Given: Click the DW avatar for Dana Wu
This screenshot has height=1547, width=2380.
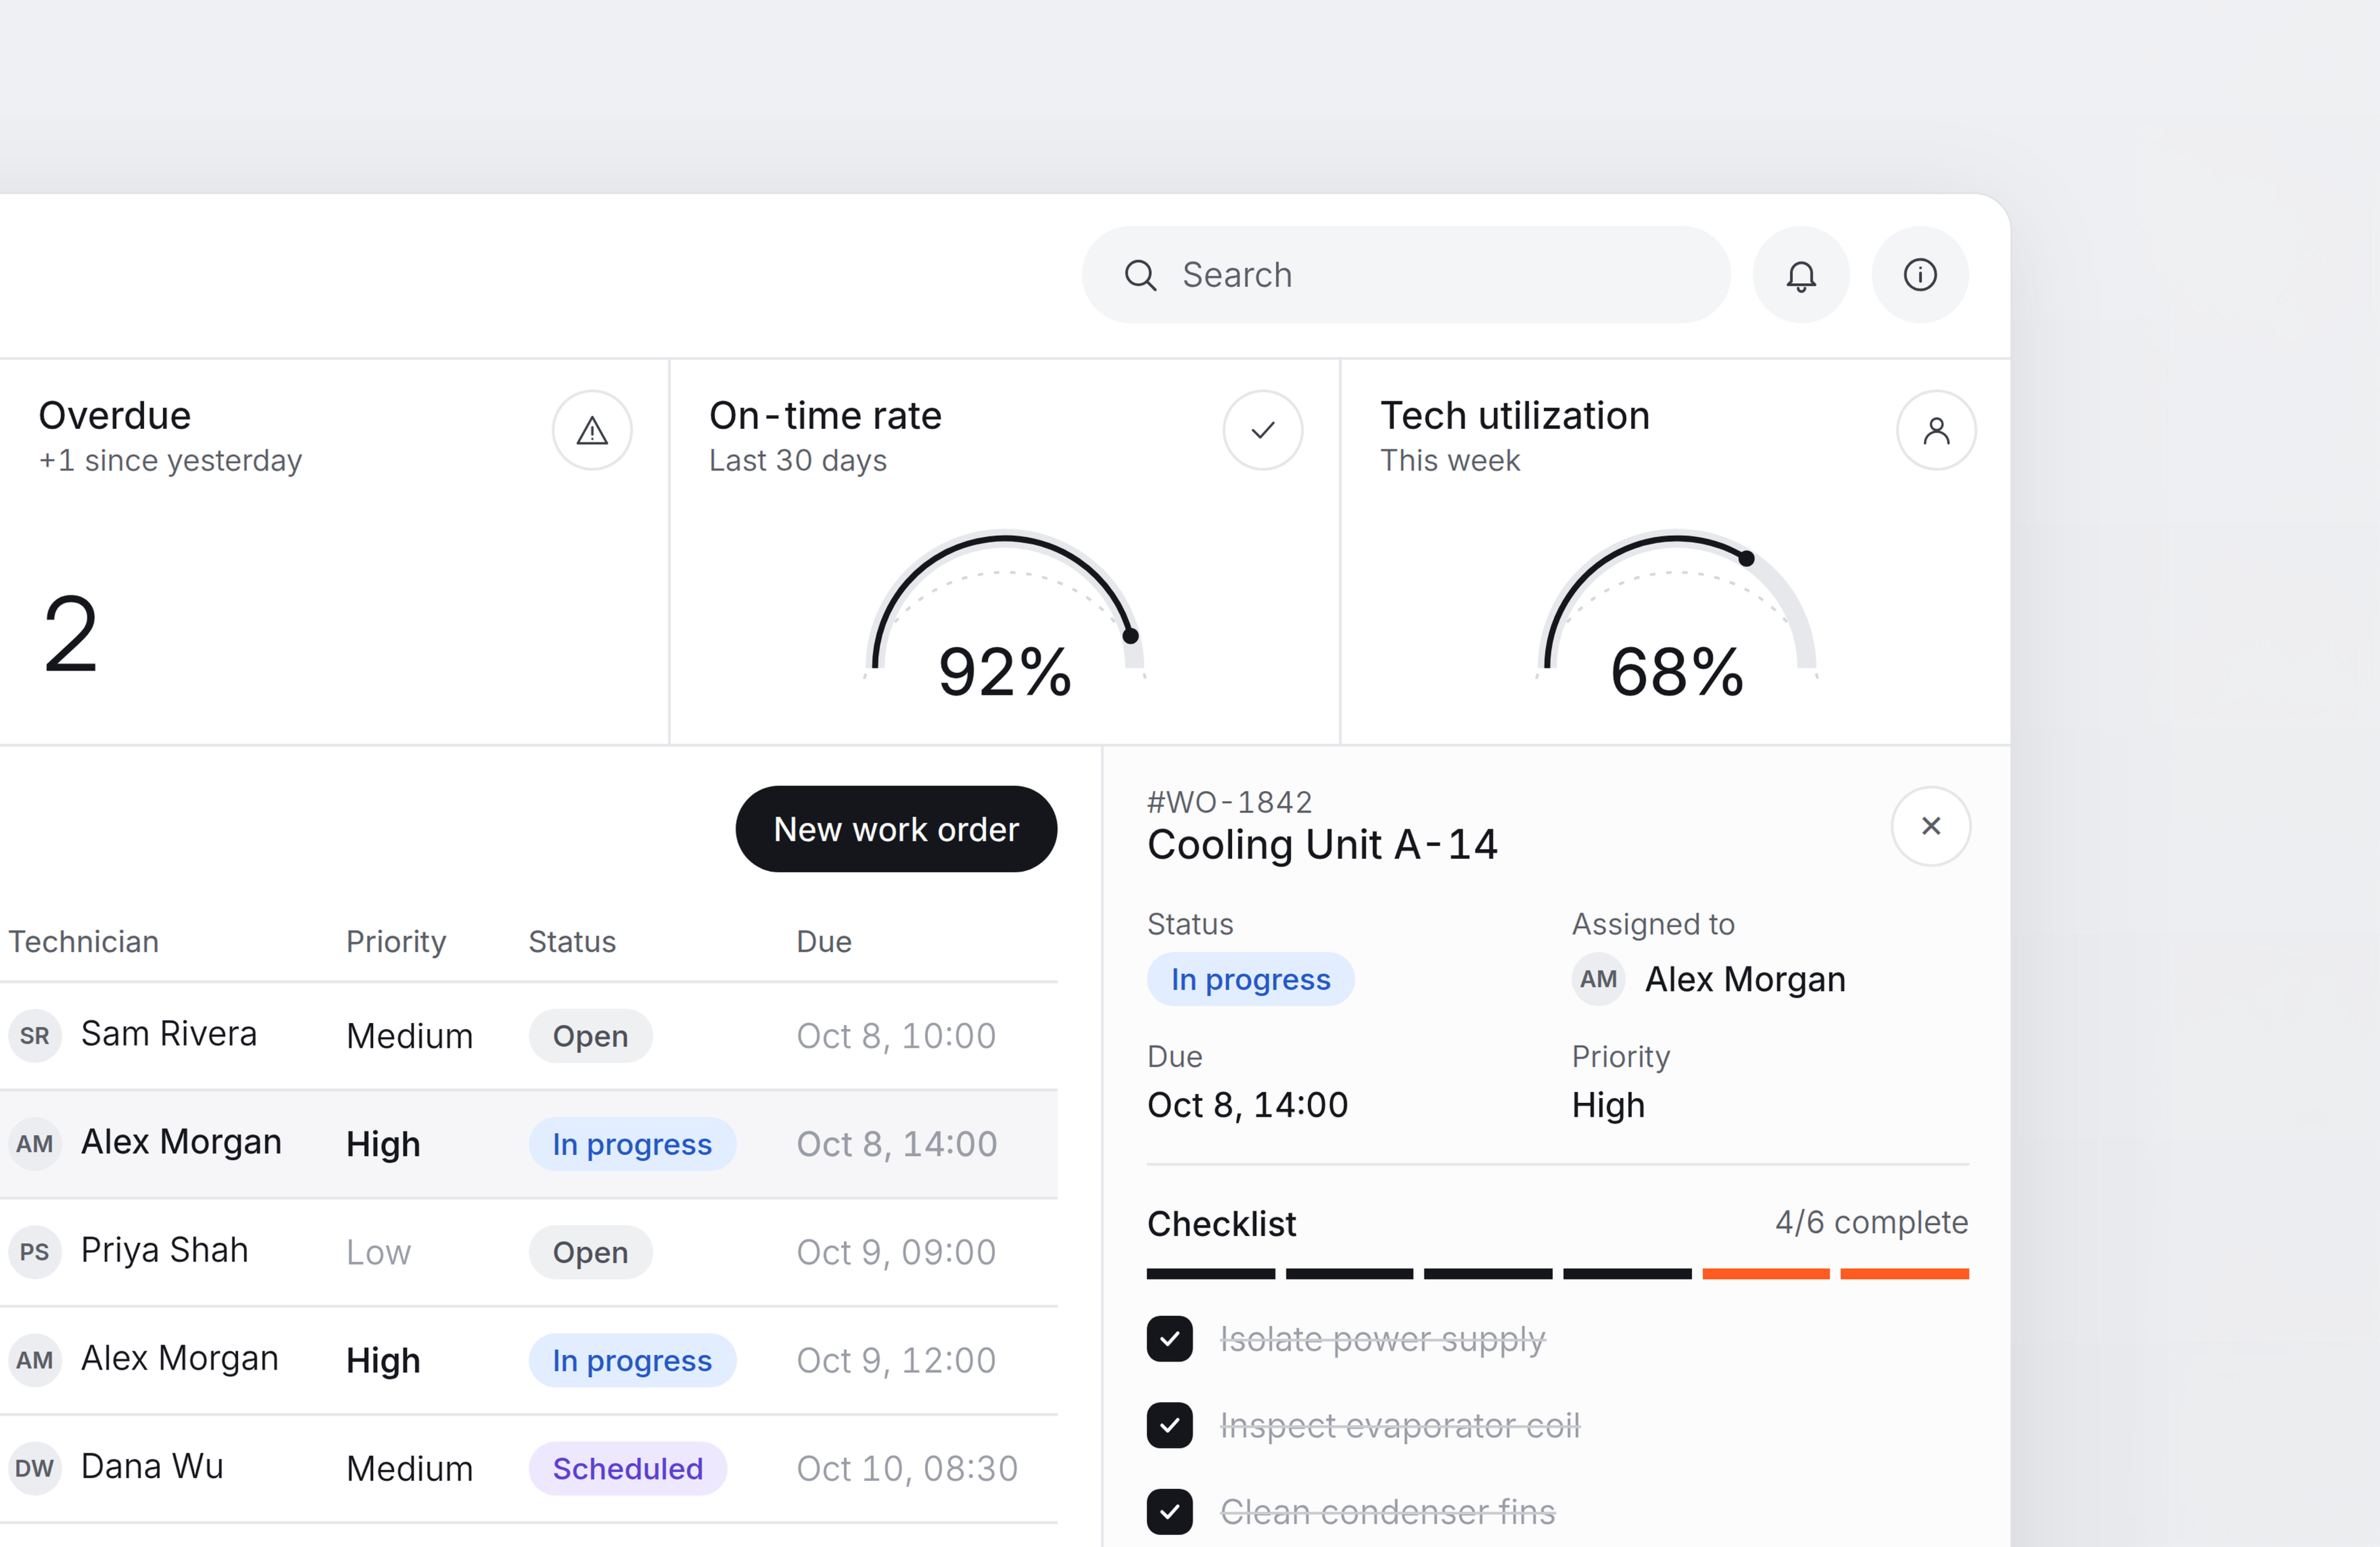Looking at the screenshot, I should (x=35, y=1468).
